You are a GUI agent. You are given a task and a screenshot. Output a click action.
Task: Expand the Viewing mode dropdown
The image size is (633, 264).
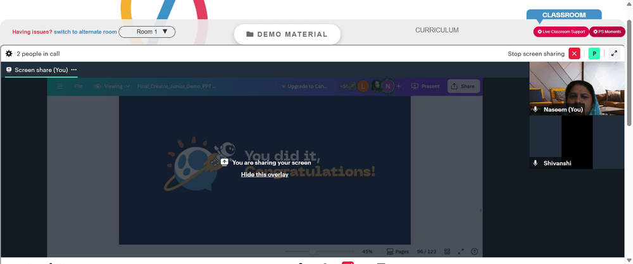tap(112, 86)
